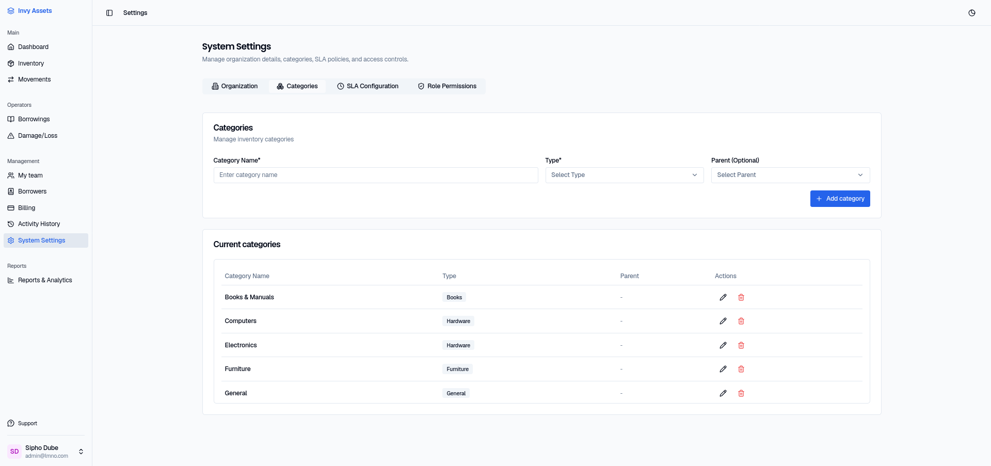The width and height of the screenshot is (991, 466).
Task: Delete the Books & Manuals category
Action: (x=741, y=297)
